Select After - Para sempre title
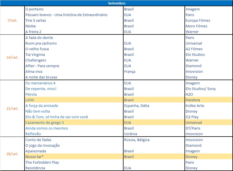This screenshot has height=171, width=233. click(x=42, y=66)
